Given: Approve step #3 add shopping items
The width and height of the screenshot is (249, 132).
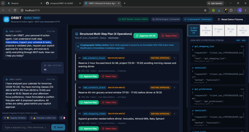Looking at the screenshot, I should coord(89,129).
